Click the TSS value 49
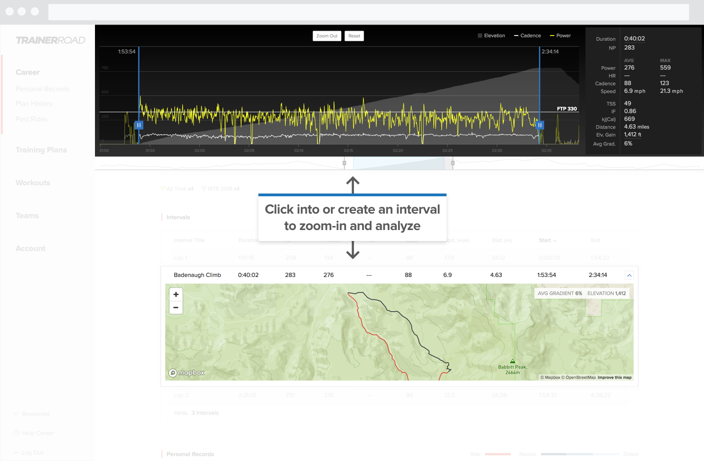 click(x=628, y=104)
